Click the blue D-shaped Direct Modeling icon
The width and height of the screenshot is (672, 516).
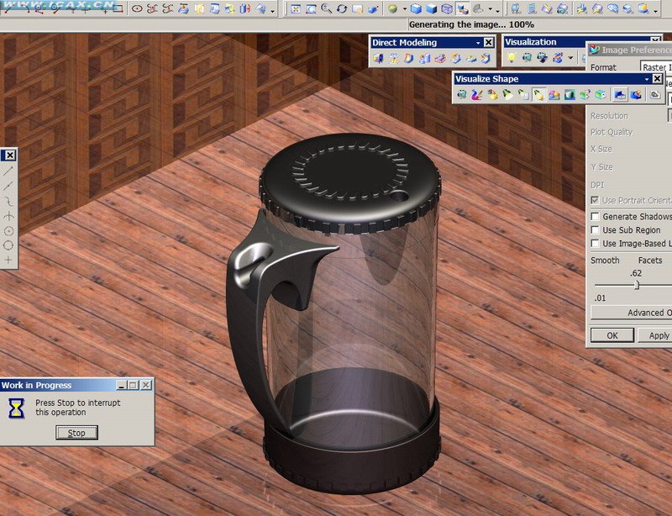pos(409,58)
